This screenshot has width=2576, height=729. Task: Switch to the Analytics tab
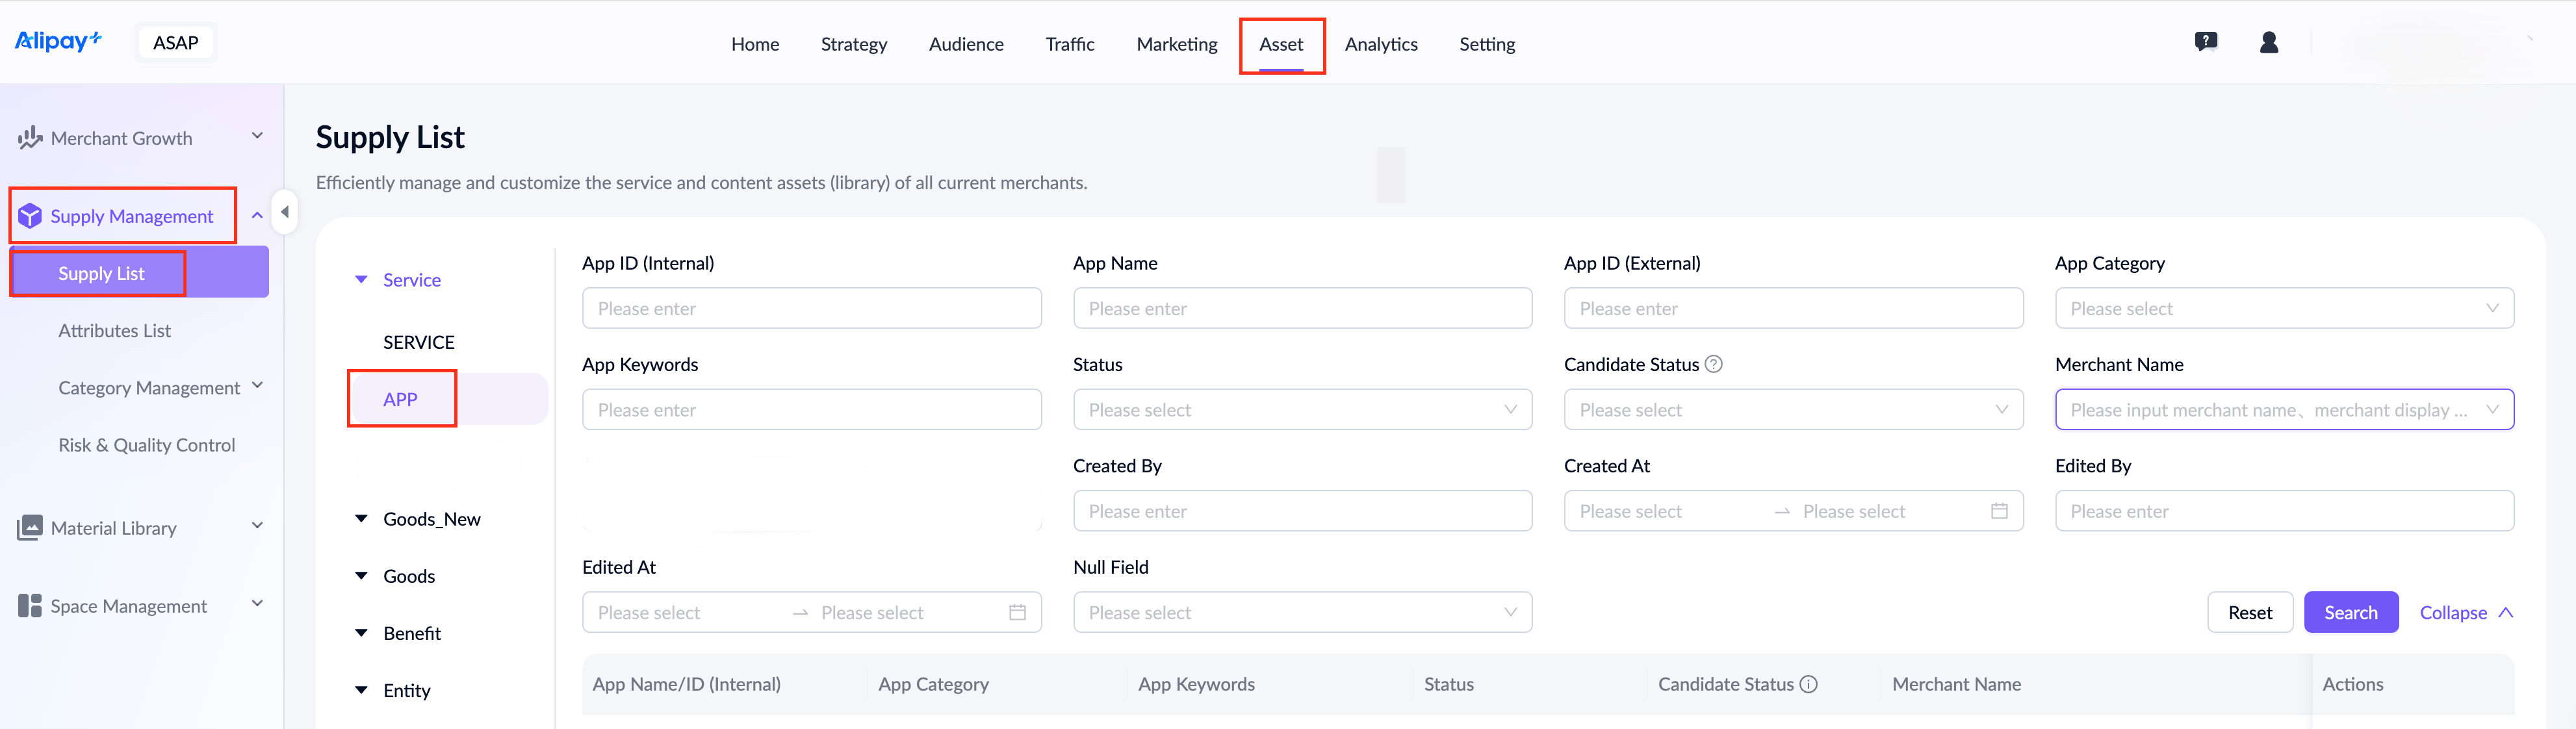(x=1380, y=44)
